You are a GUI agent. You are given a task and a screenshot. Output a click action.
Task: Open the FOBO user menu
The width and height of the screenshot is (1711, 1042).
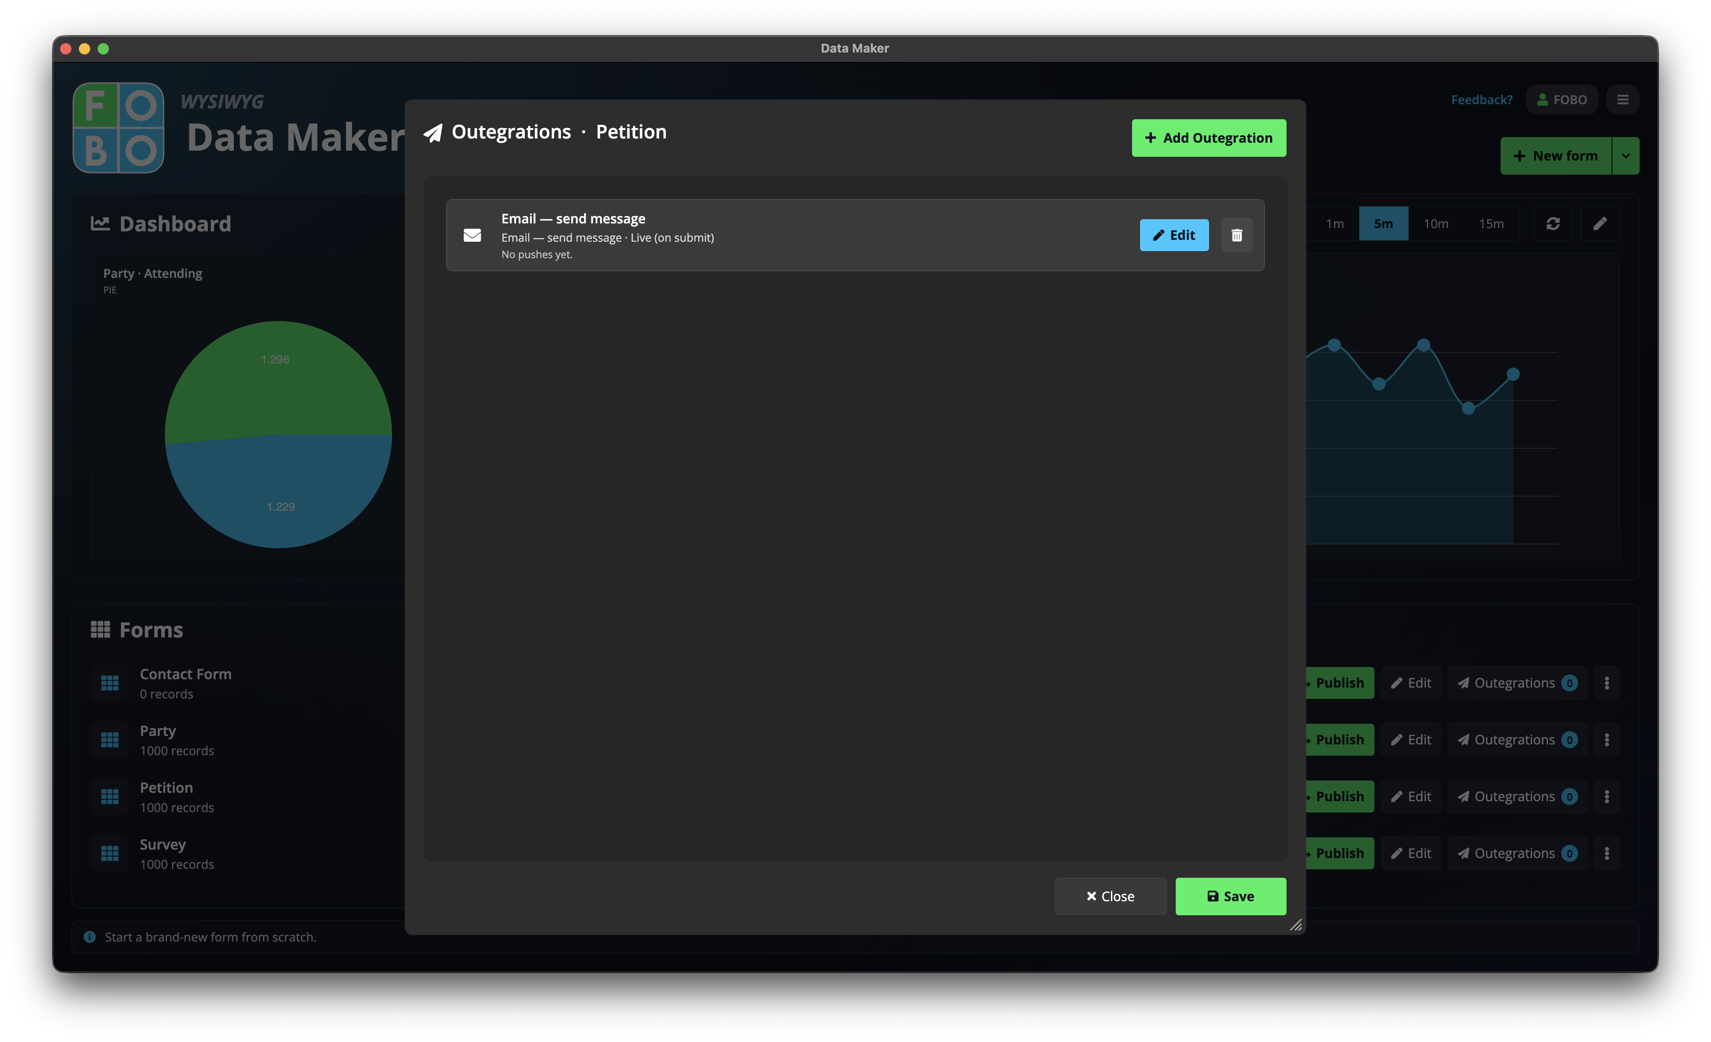point(1562,100)
